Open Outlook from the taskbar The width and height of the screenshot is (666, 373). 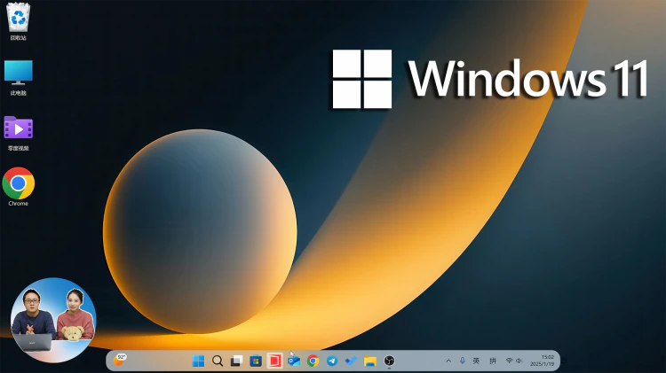(x=294, y=361)
